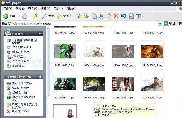
Task: Click 'Copy this file' (复制这个文件) link
Action: click(x=21, y=93)
